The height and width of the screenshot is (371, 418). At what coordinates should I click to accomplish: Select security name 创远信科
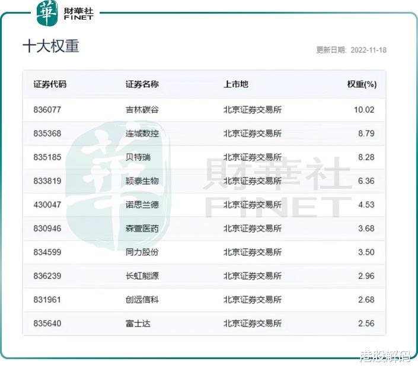(142, 300)
